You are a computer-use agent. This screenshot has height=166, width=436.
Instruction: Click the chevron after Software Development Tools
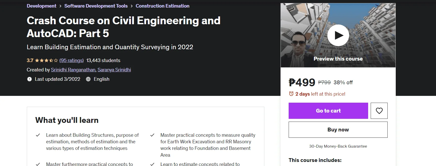tap(132, 6)
